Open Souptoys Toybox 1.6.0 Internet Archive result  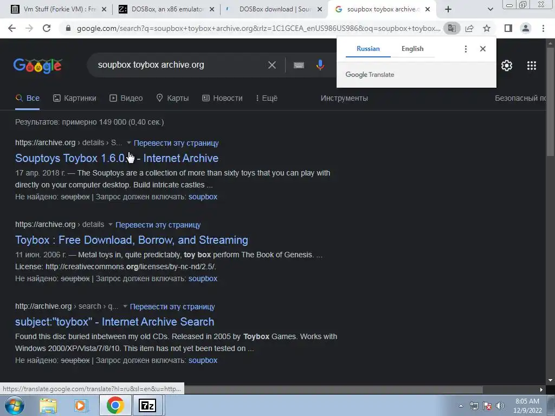[x=117, y=158]
